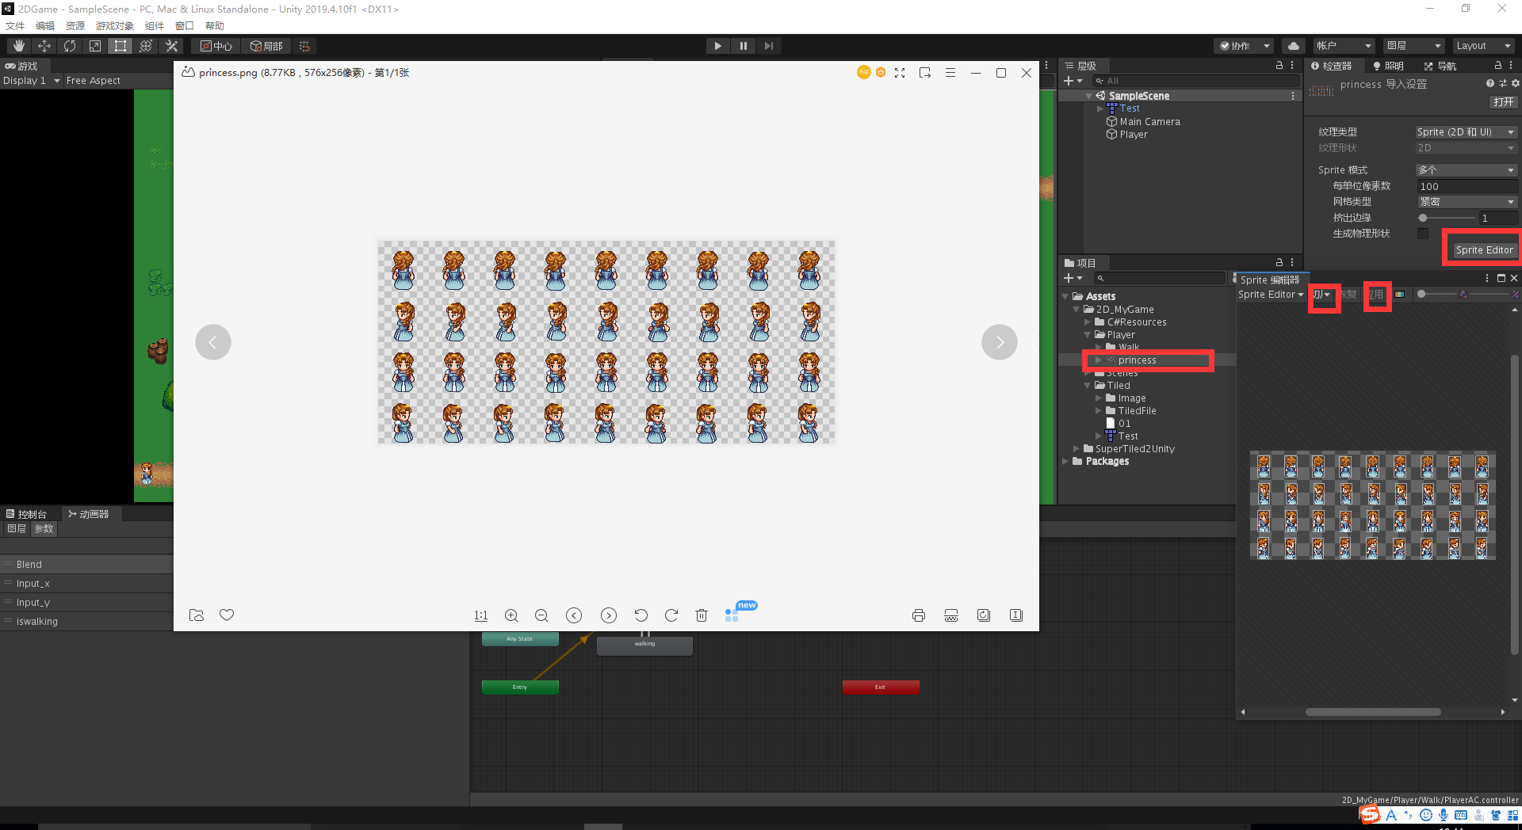The image size is (1522, 830).
Task: Click the cloud services icon
Action: tap(1294, 46)
